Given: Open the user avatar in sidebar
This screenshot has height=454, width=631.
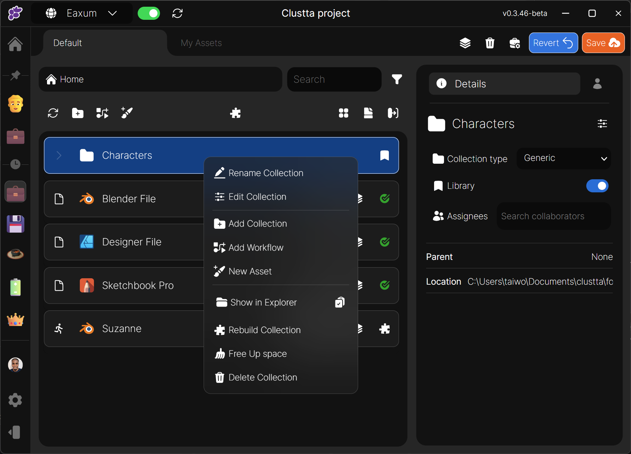Looking at the screenshot, I should (x=15, y=365).
